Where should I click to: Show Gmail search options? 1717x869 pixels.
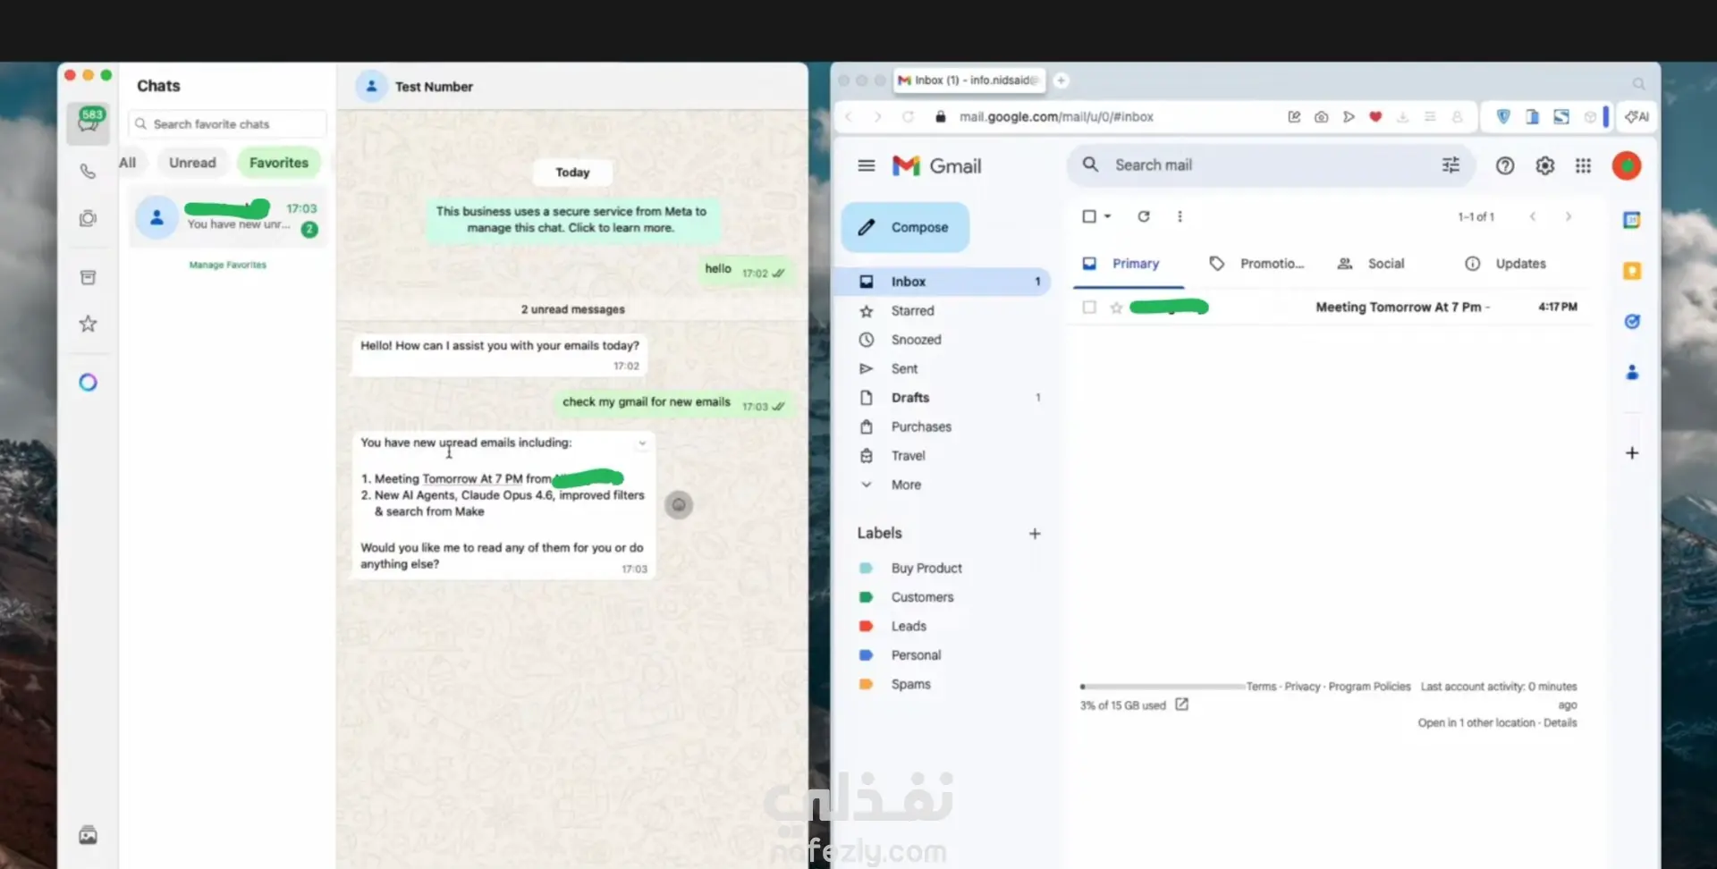(x=1451, y=165)
